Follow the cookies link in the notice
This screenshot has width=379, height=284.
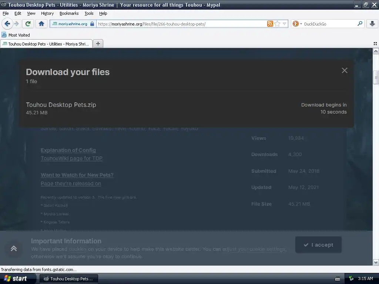78,249
